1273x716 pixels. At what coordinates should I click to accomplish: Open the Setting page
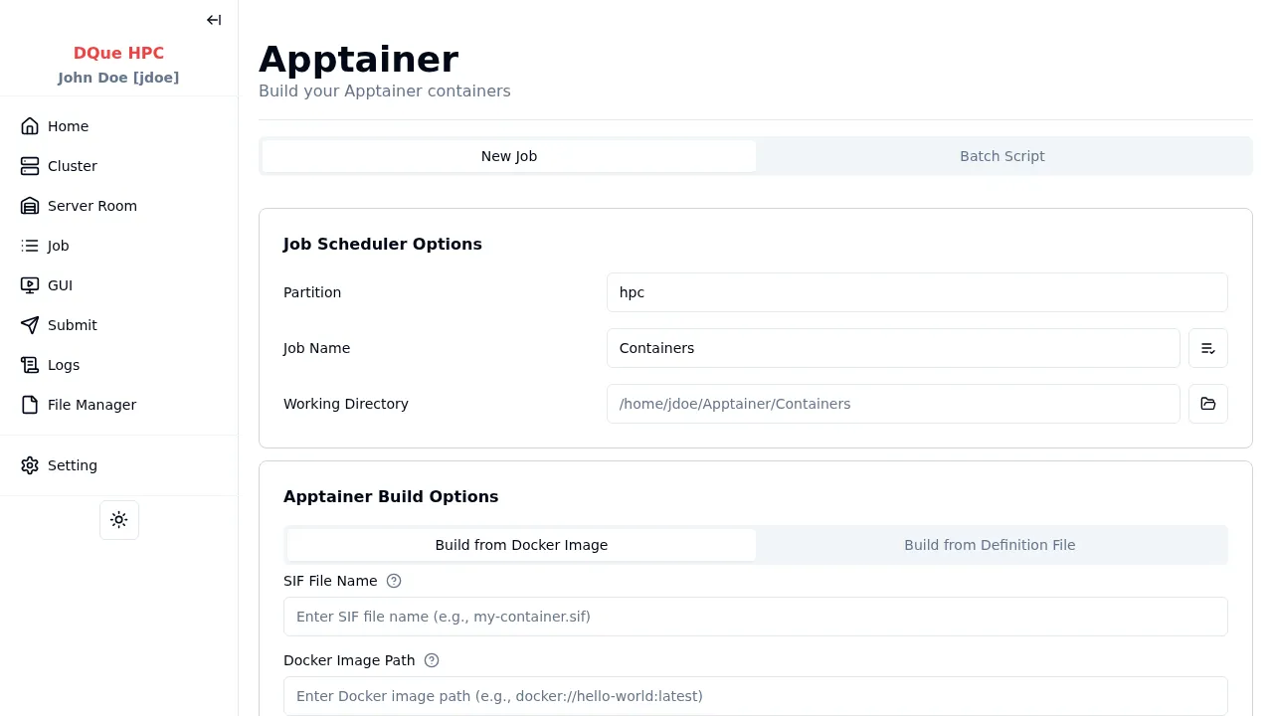72,465
